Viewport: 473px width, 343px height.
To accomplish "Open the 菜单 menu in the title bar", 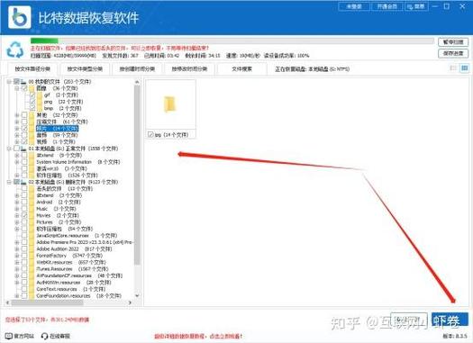I will tap(416, 6).
